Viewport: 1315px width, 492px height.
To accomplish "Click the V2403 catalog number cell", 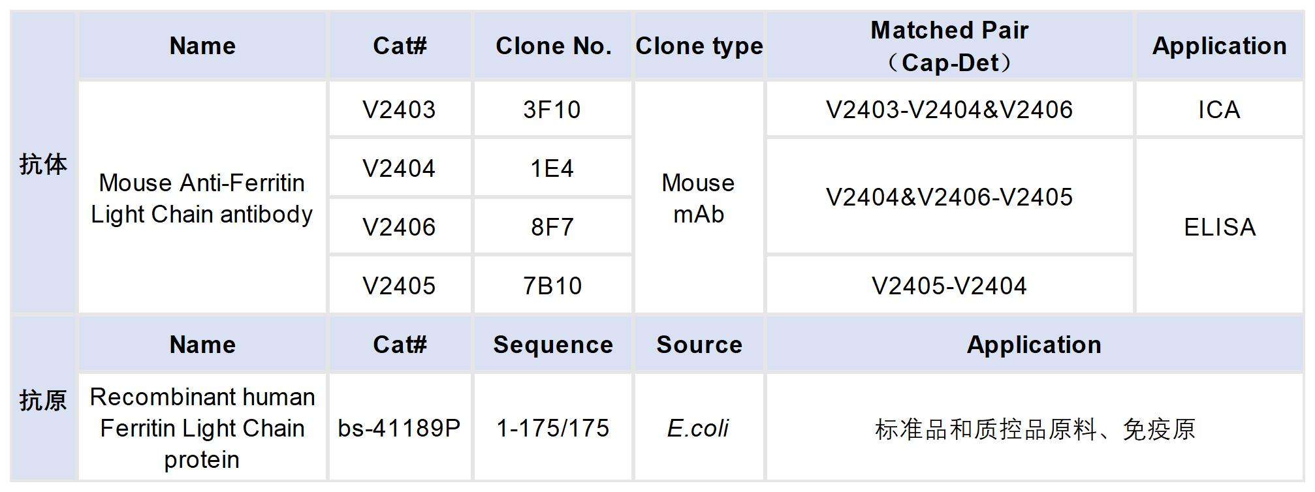I will 399,110.
